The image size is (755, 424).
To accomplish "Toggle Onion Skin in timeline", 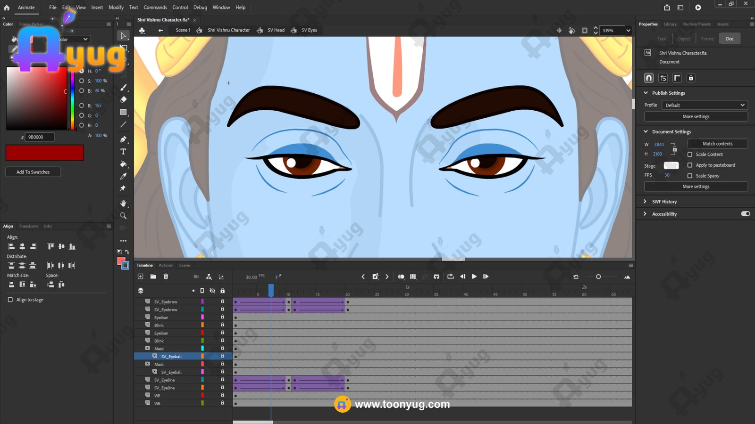I will point(401,277).
